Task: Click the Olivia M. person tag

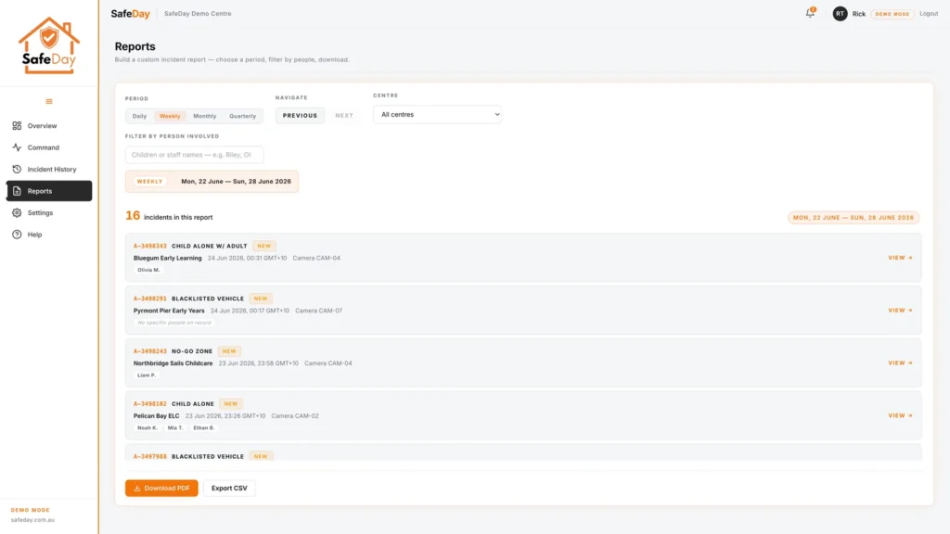Action: tap(148, 270)
